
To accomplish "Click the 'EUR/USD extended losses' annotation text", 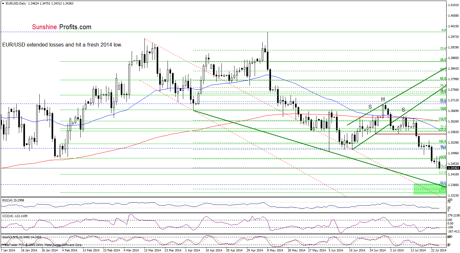I will coord(62,45).
